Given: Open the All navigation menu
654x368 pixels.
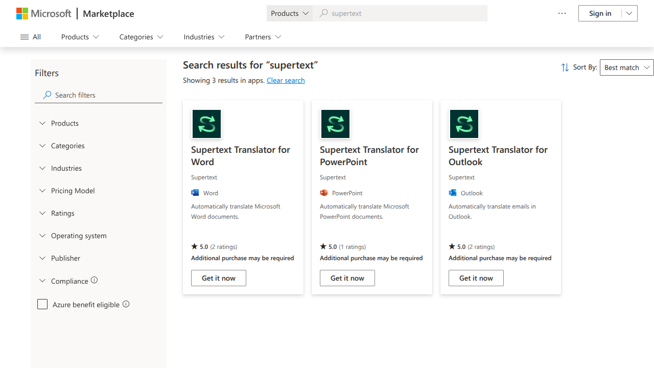Looking at the screenshot, I should click(30, 36).
